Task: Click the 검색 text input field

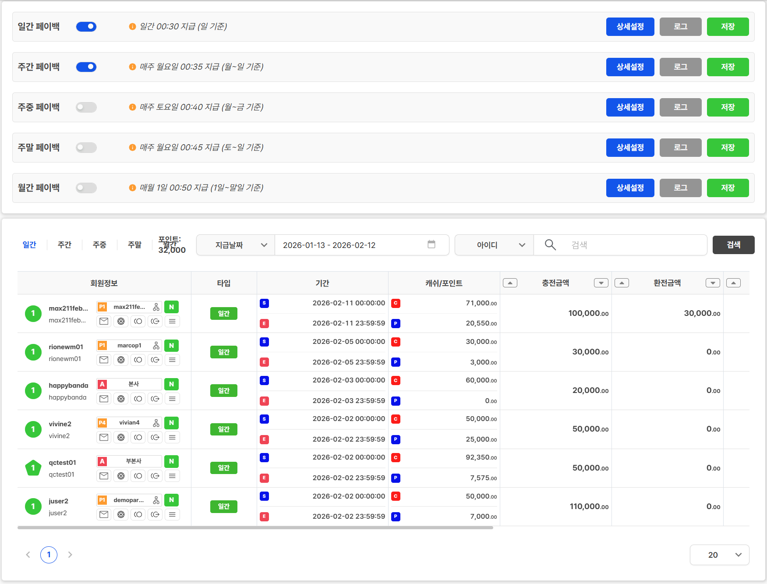Action: click(x=635, y=245)
